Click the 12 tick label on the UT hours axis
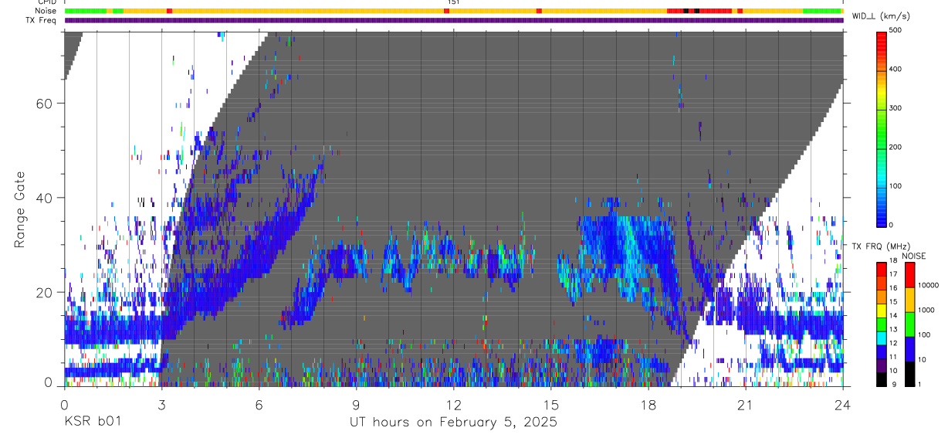This screenshot has height=438, width=948. pos(453,404)
